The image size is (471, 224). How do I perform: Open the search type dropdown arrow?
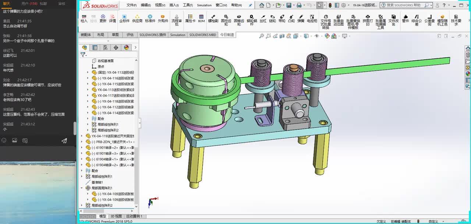pos(431,5)
